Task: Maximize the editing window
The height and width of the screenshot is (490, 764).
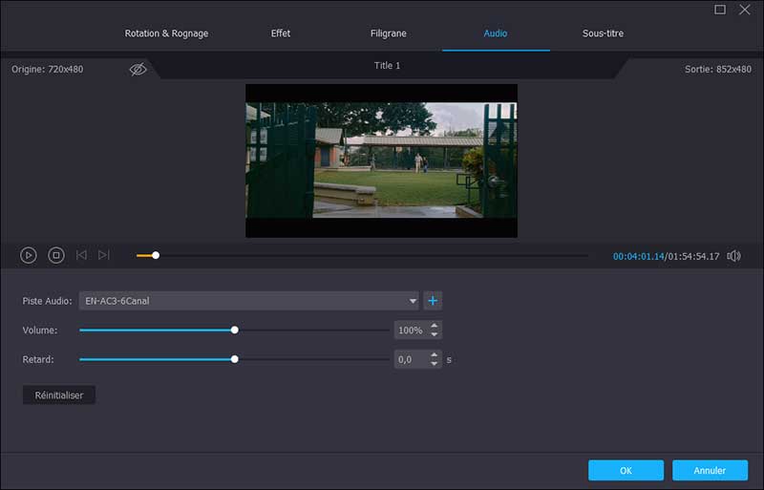Action: 720,10
